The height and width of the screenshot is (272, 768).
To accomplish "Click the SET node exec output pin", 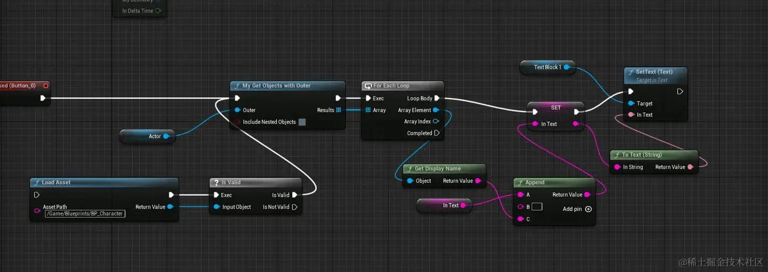I will pos(576,112).
